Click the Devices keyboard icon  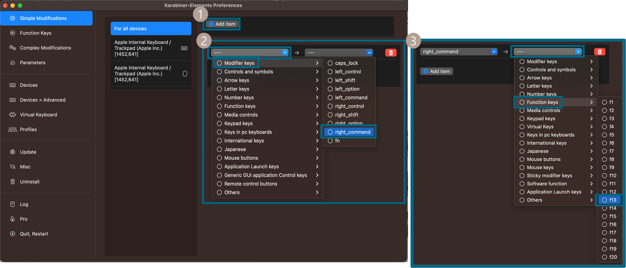point(12,85)
